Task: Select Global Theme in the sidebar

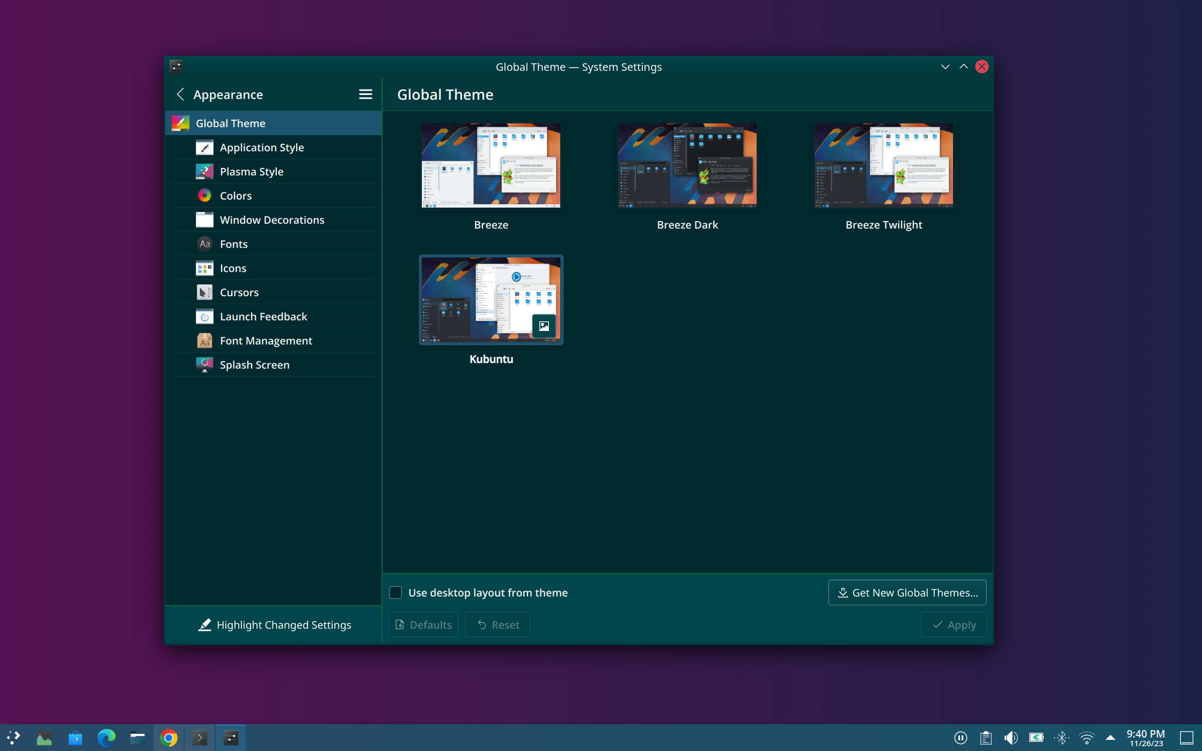Action: pyautogui.click(x=274, y=123)
